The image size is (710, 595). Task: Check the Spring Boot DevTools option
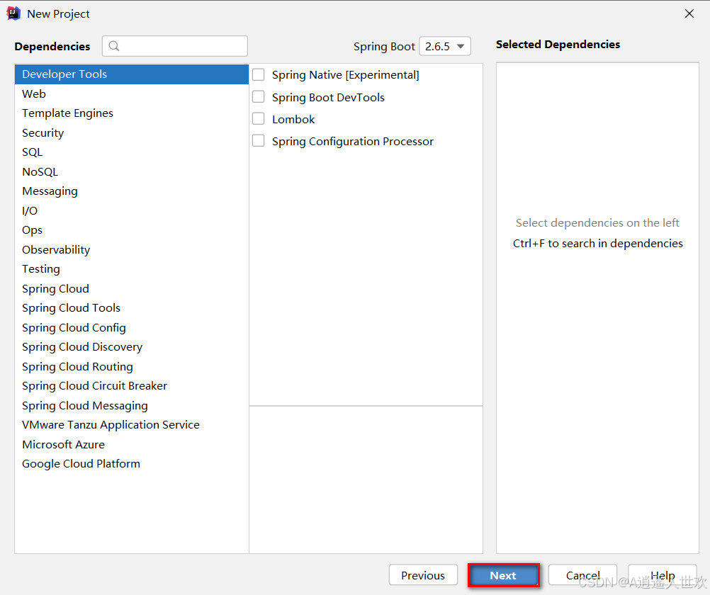pos(258,97)
